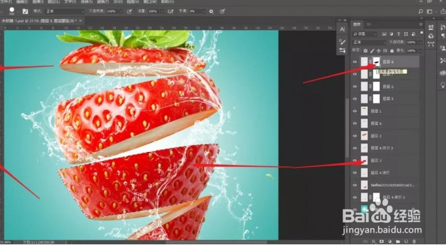
Task: Open workspace switcher icon
Action: click(430, 11)
